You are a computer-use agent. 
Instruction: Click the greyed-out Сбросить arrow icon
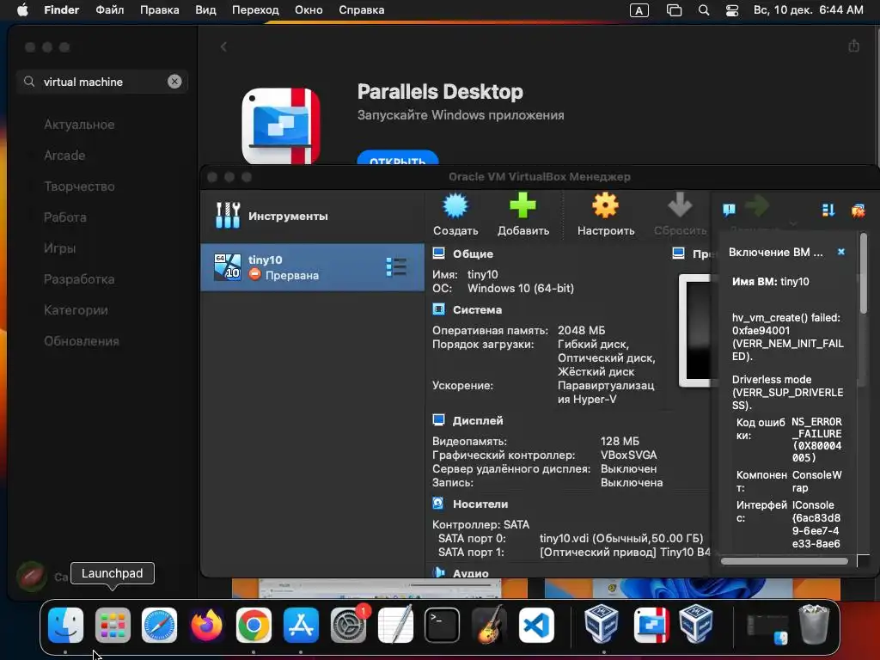click(680, 205)
